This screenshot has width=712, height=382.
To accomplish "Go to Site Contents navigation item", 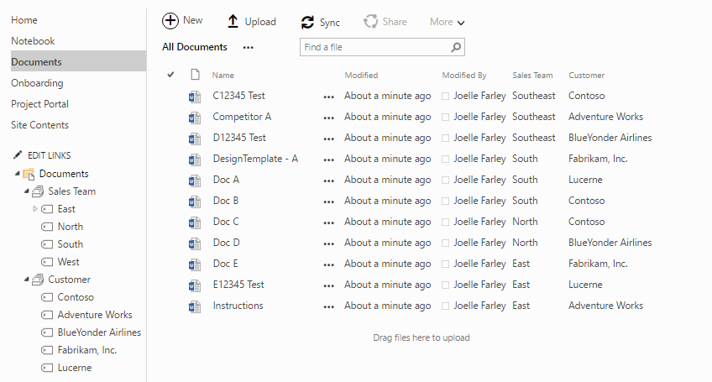I will tap(39, 125).
